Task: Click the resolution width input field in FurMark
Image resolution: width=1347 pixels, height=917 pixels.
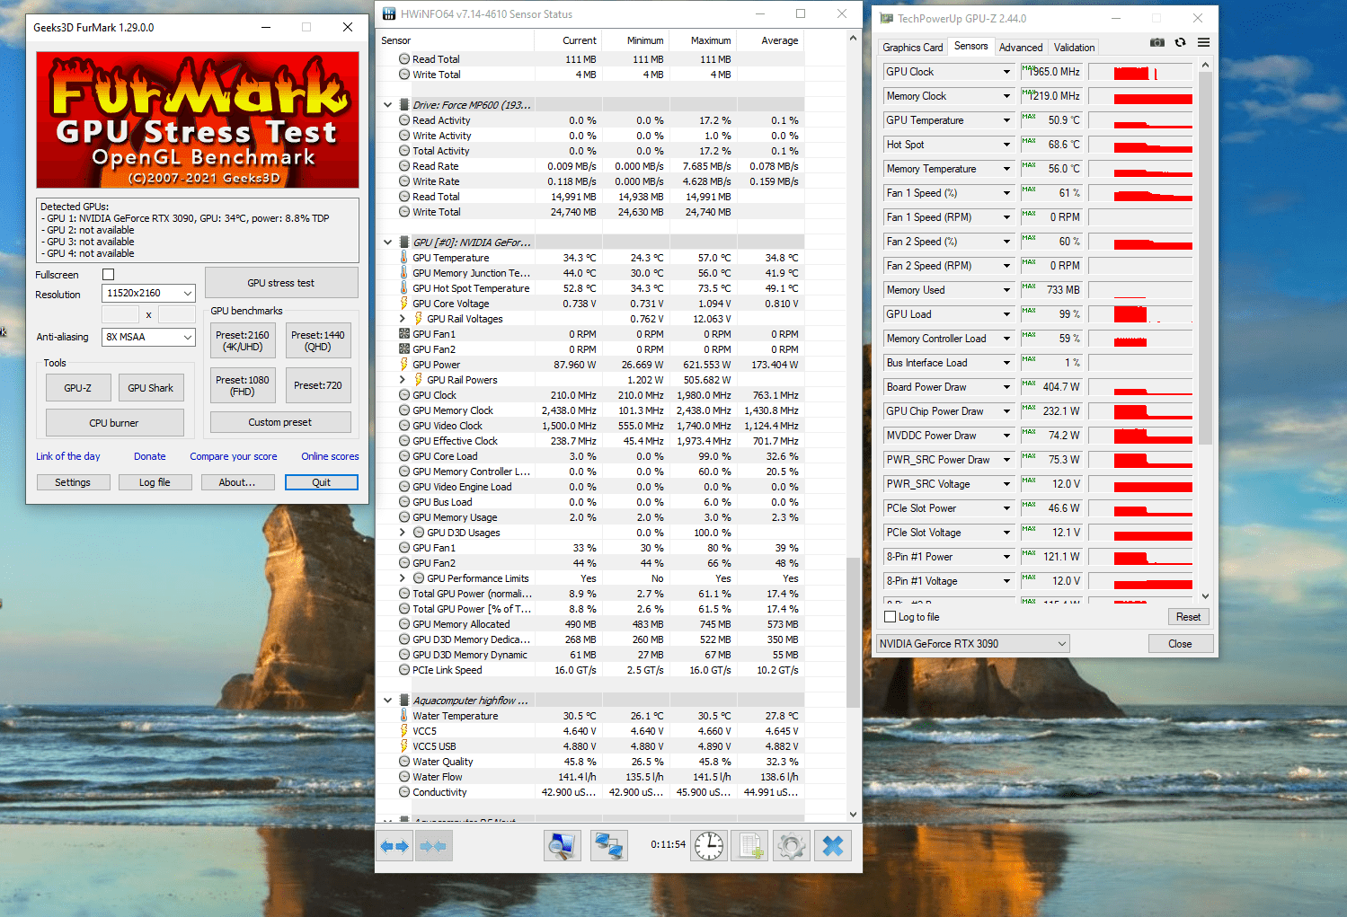Action: 120,314
